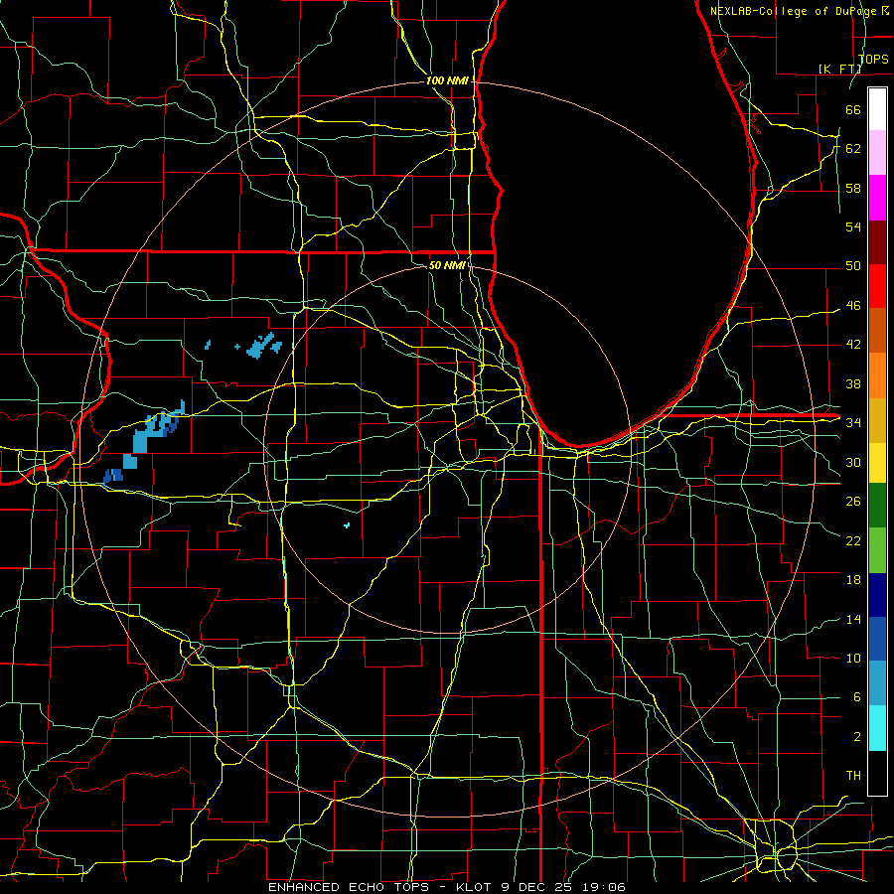This screenshot has height=894, width=894.
Task: Click the legend value '14'
Action: click(x=853, y=619)
